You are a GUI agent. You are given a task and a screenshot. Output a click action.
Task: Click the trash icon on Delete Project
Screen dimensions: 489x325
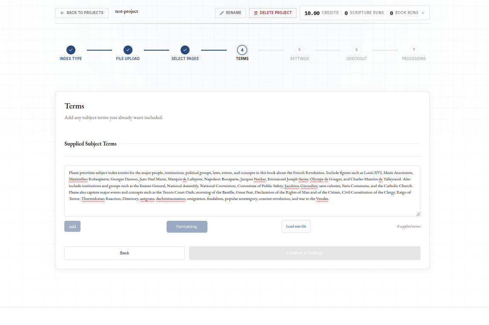coord(256,13)
